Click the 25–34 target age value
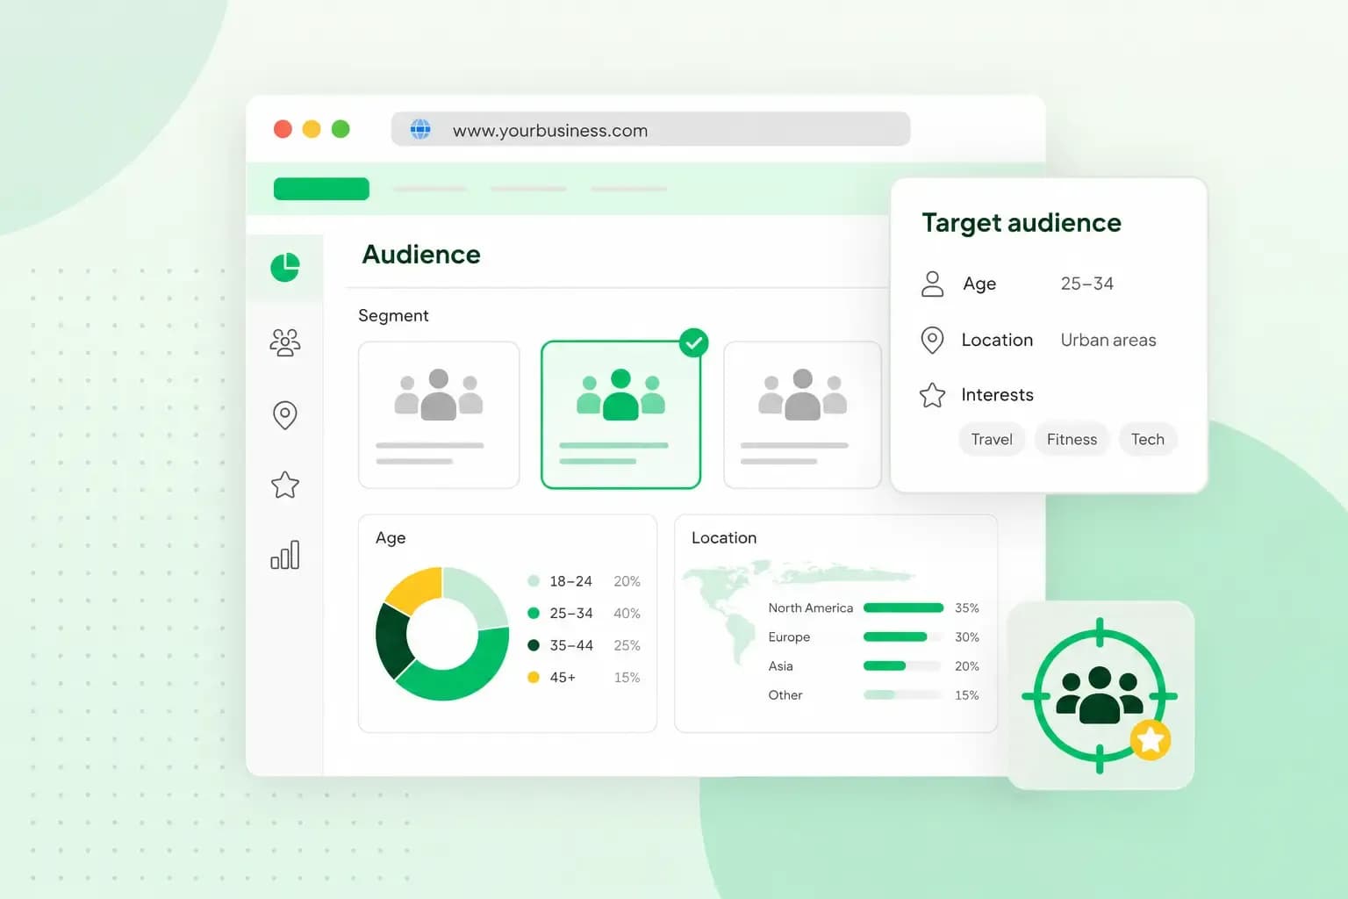The height and width of the screenshot is (899, 1348). (x=1086, y=284)
